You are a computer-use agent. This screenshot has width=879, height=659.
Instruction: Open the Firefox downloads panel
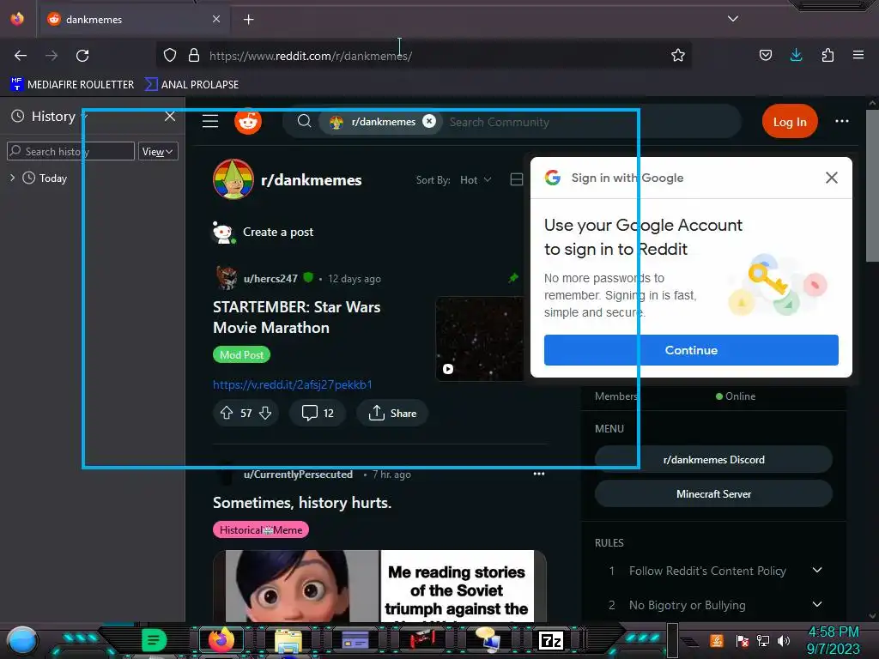point(796,55)
